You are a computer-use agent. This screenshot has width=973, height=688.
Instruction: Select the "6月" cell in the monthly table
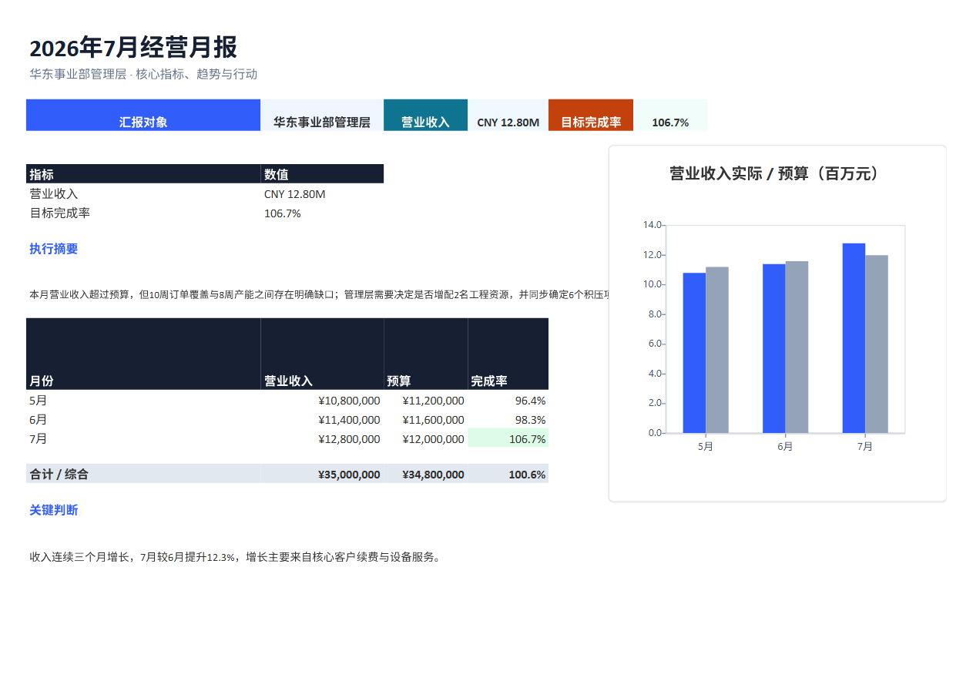point(143,420)
